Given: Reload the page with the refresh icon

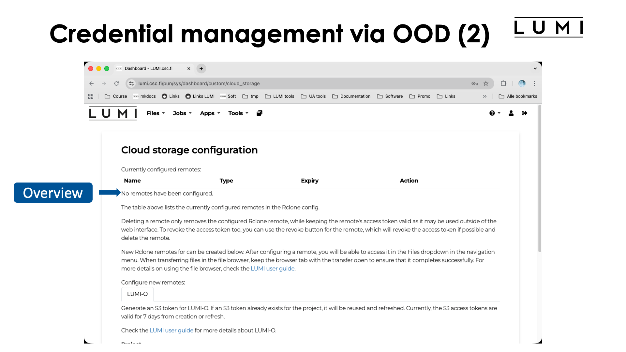Looking at the screenshot, I should click(116, 83).
